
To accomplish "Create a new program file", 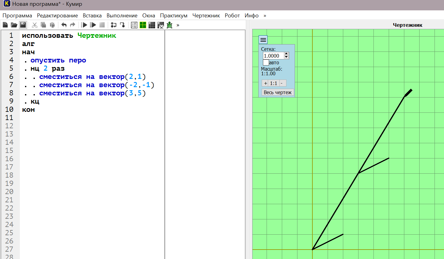I will point(5,25).
